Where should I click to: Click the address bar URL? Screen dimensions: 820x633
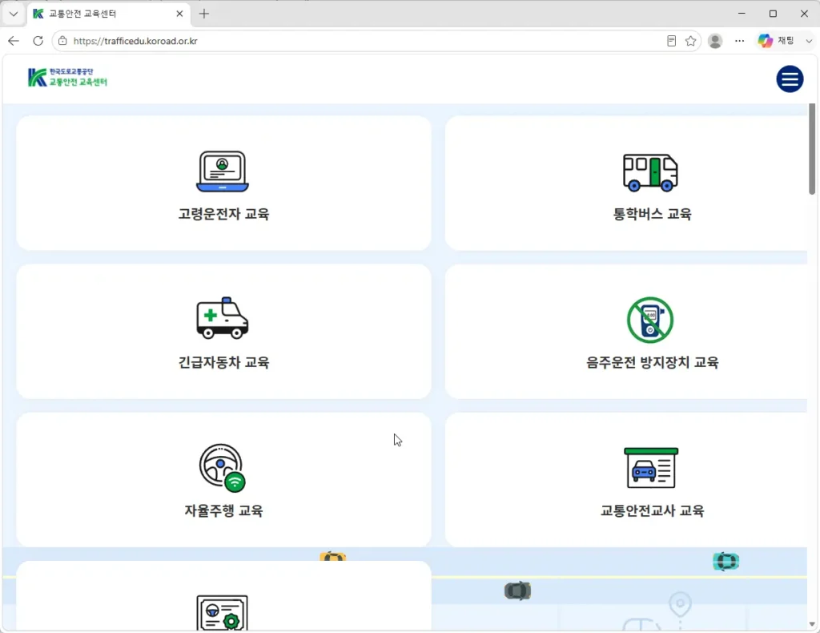pos(135,41)
